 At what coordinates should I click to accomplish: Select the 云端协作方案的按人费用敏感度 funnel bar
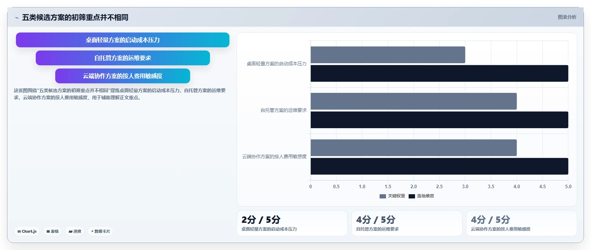point(123,76)
